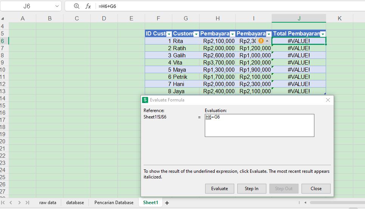This screenshot has width=365, height=209.
Task: Open Total Pembayaran filter dropdown
Action: pos(323,34)
